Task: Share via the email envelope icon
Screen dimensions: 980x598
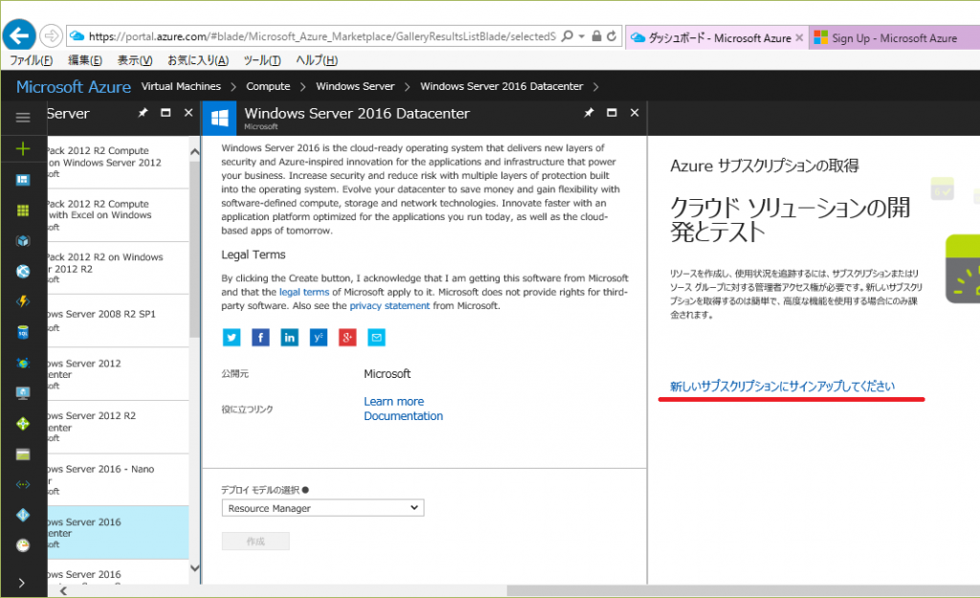Action: tap(376, 338)
